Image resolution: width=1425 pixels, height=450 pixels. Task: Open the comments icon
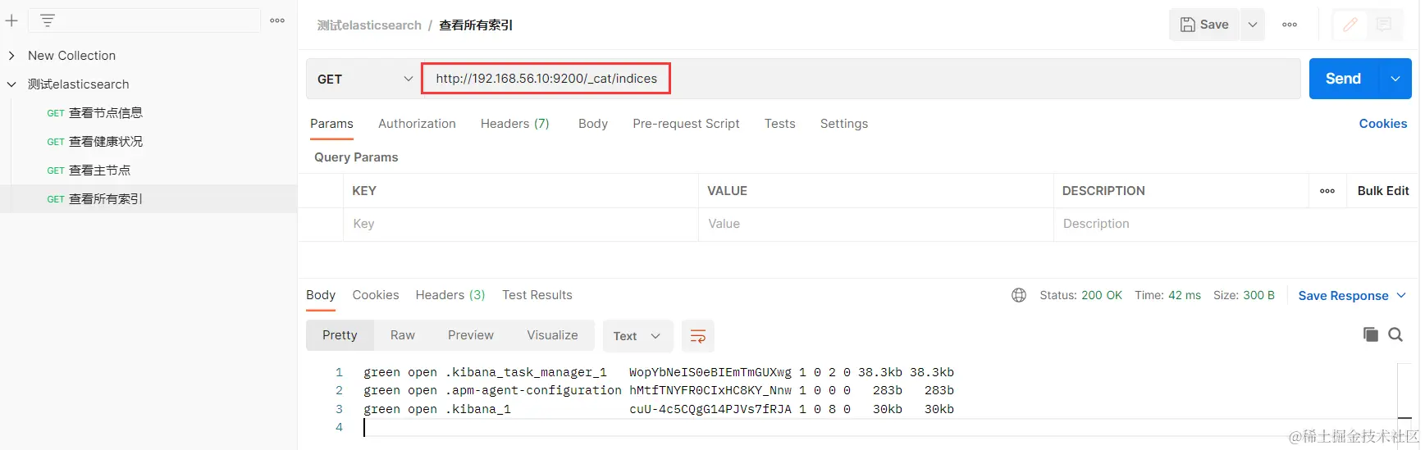pyautogui.click(x=1384, y=25)
